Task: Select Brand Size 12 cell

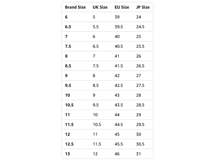Action: [67, 134]
